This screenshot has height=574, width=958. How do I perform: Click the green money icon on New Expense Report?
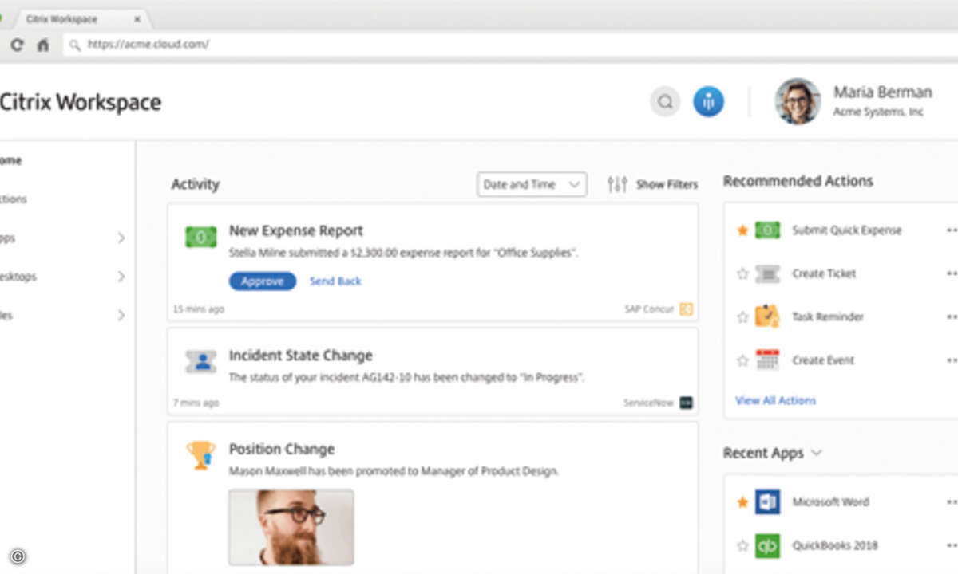pyautogui.click(x=200, y=237)
